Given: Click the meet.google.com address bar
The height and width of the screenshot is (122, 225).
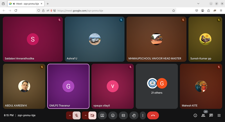Looking at the screenshot, I should pos(112,10).
